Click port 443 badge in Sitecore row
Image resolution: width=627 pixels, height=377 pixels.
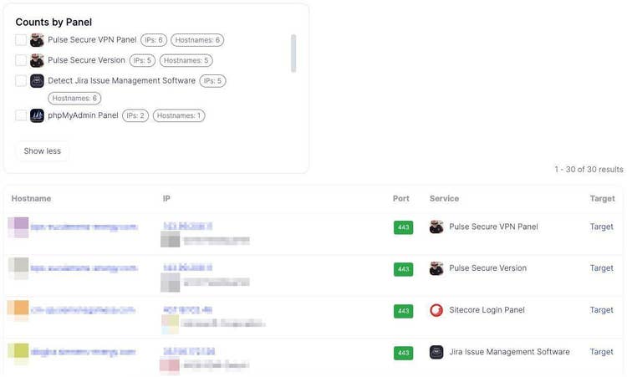point(404,311)
